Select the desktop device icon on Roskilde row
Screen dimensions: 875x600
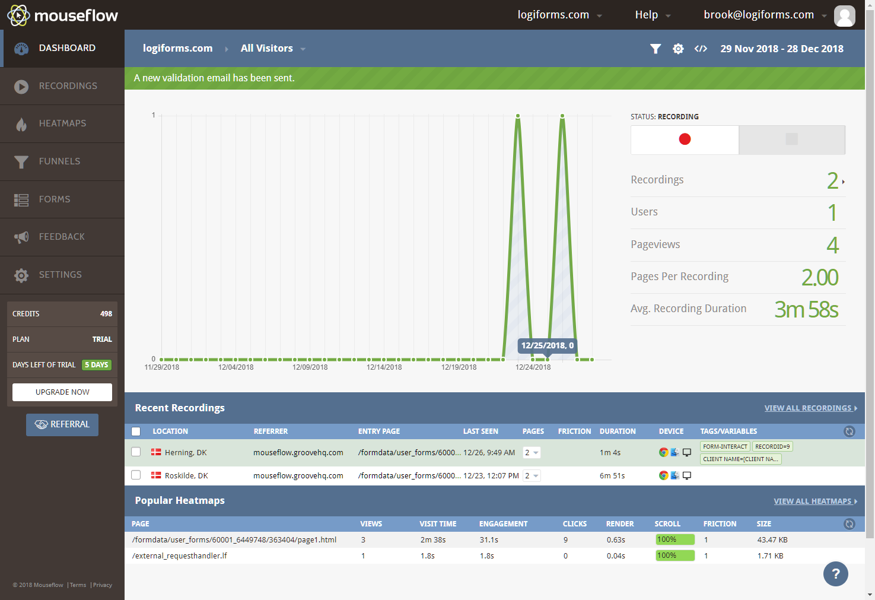coord(687,475)
